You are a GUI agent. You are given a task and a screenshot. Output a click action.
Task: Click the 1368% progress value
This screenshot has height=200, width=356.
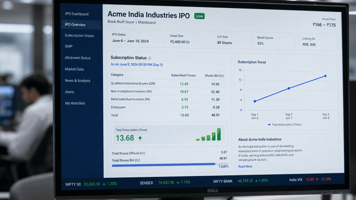coord(223,167)
